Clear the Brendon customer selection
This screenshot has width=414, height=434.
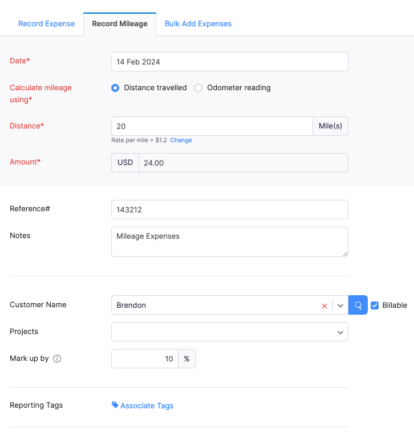pyautogui.click(x=324, y=306)
